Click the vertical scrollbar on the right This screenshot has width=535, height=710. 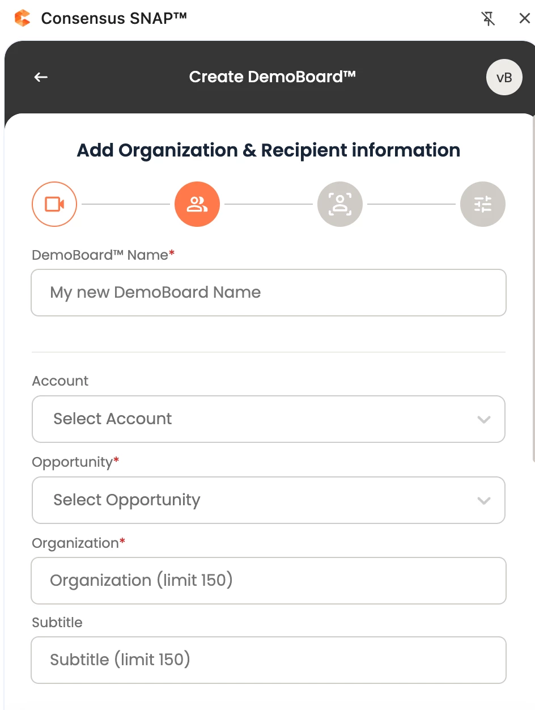tap(533, 289)
